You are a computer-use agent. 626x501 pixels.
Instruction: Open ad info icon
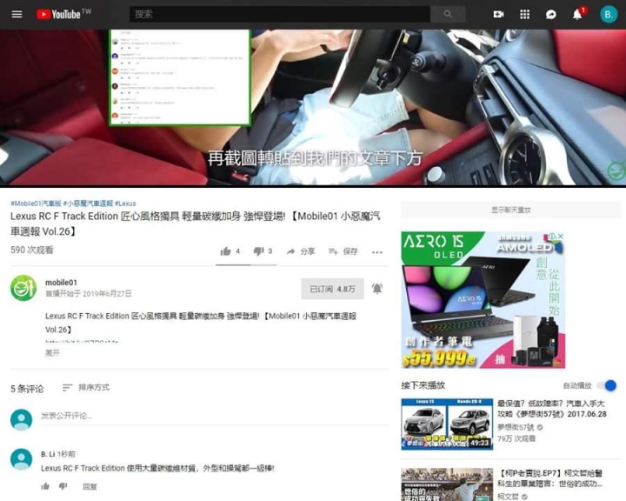[x=553, y=236]
